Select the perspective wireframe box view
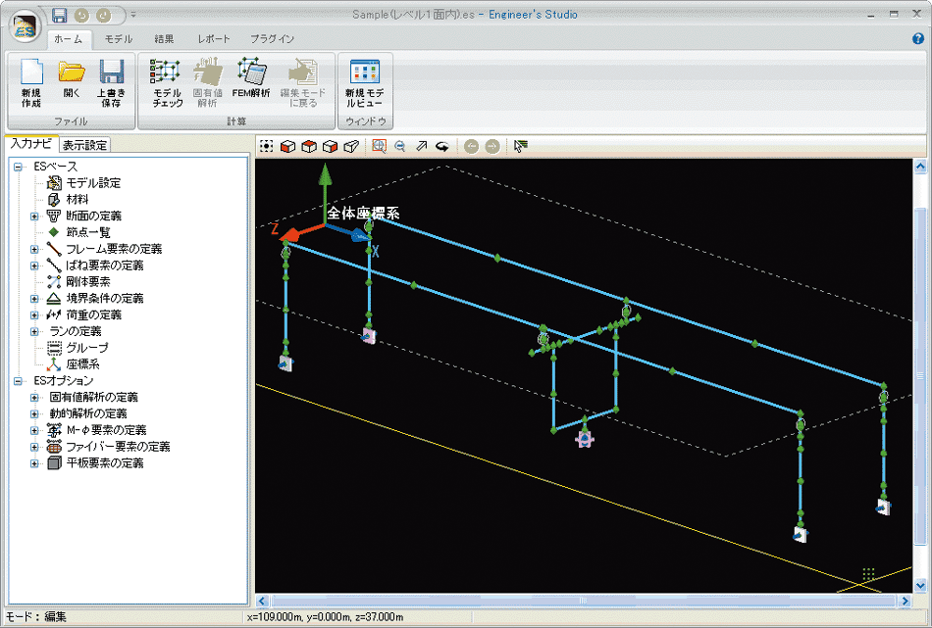This screenshot has width=932, height=628. point(351,146)
